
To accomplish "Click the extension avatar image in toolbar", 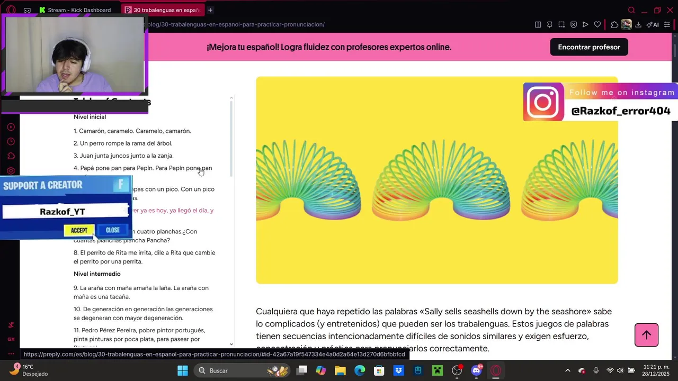I will coord(627,24).
